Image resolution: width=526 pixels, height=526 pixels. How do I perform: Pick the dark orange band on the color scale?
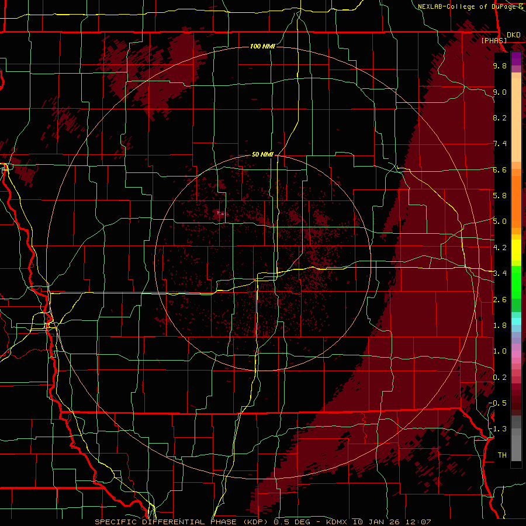click(516, 201)
